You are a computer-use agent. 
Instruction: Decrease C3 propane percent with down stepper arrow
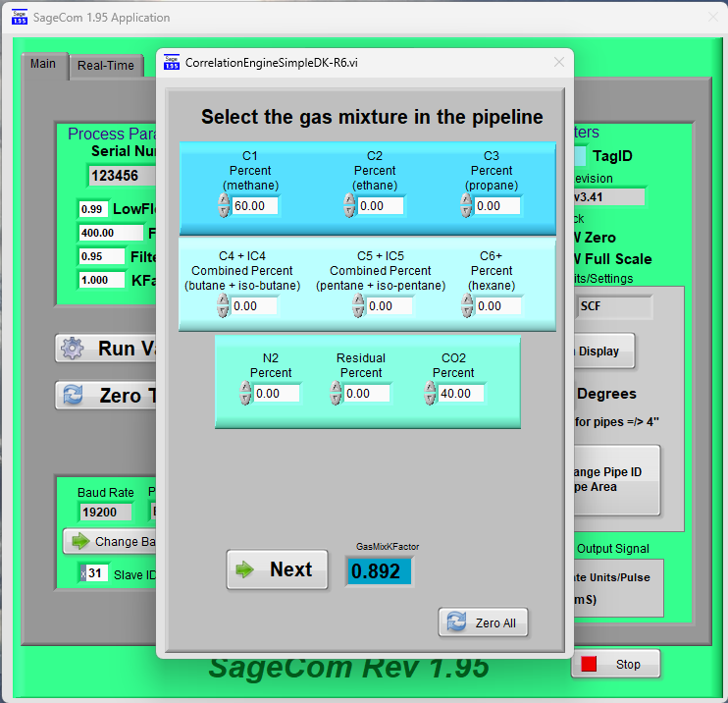[x=466, y=211]
